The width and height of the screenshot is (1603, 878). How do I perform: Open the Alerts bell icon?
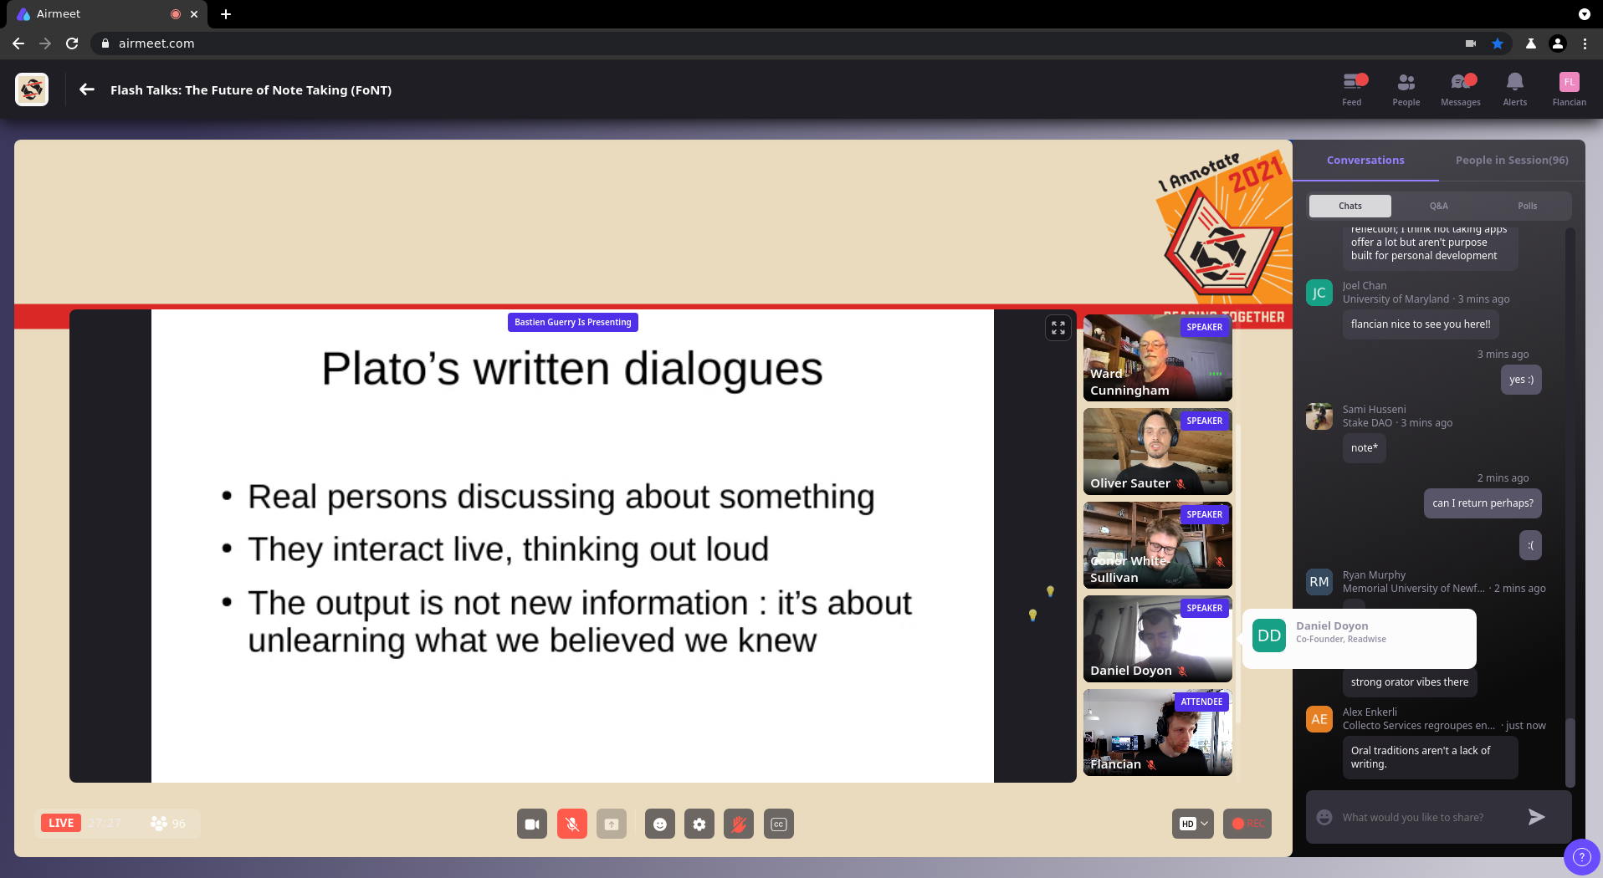click(x=1514, y=89)
